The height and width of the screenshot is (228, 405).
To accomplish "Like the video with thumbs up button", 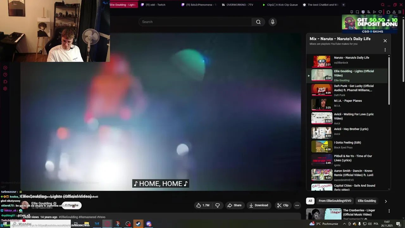I will (x=202, y=205).
